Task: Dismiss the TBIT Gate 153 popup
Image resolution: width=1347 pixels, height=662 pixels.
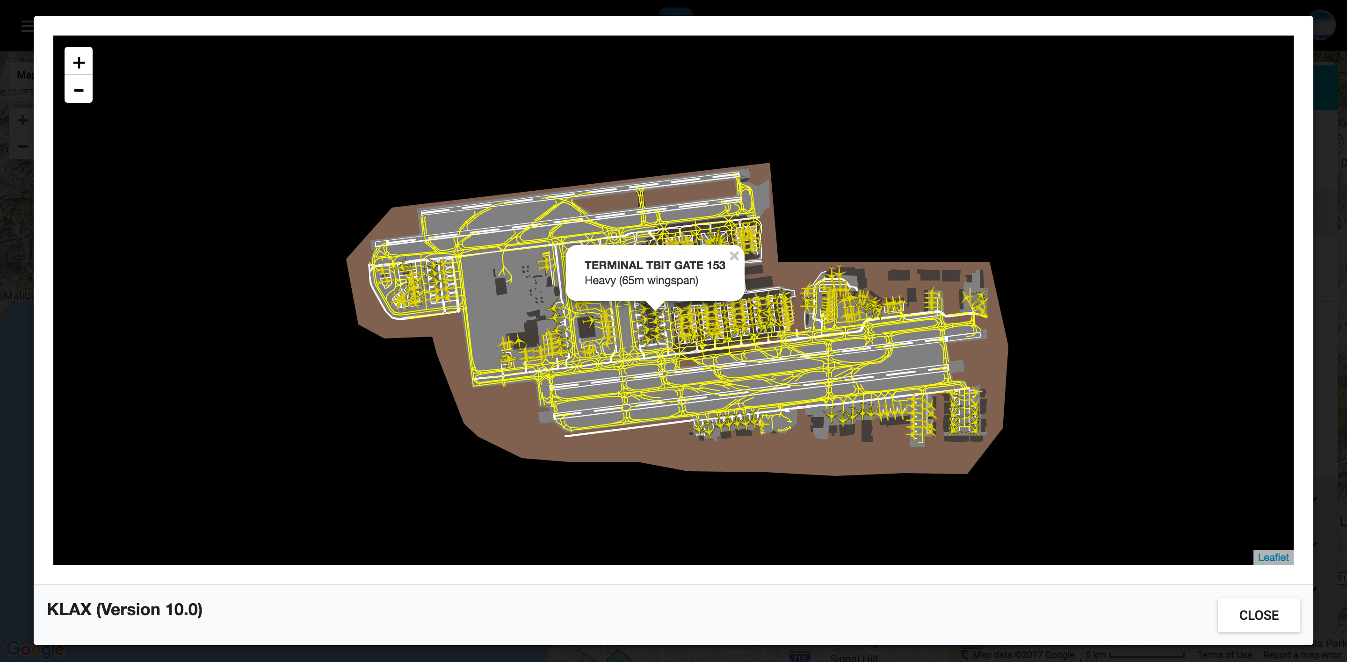Action: (734, 256)
